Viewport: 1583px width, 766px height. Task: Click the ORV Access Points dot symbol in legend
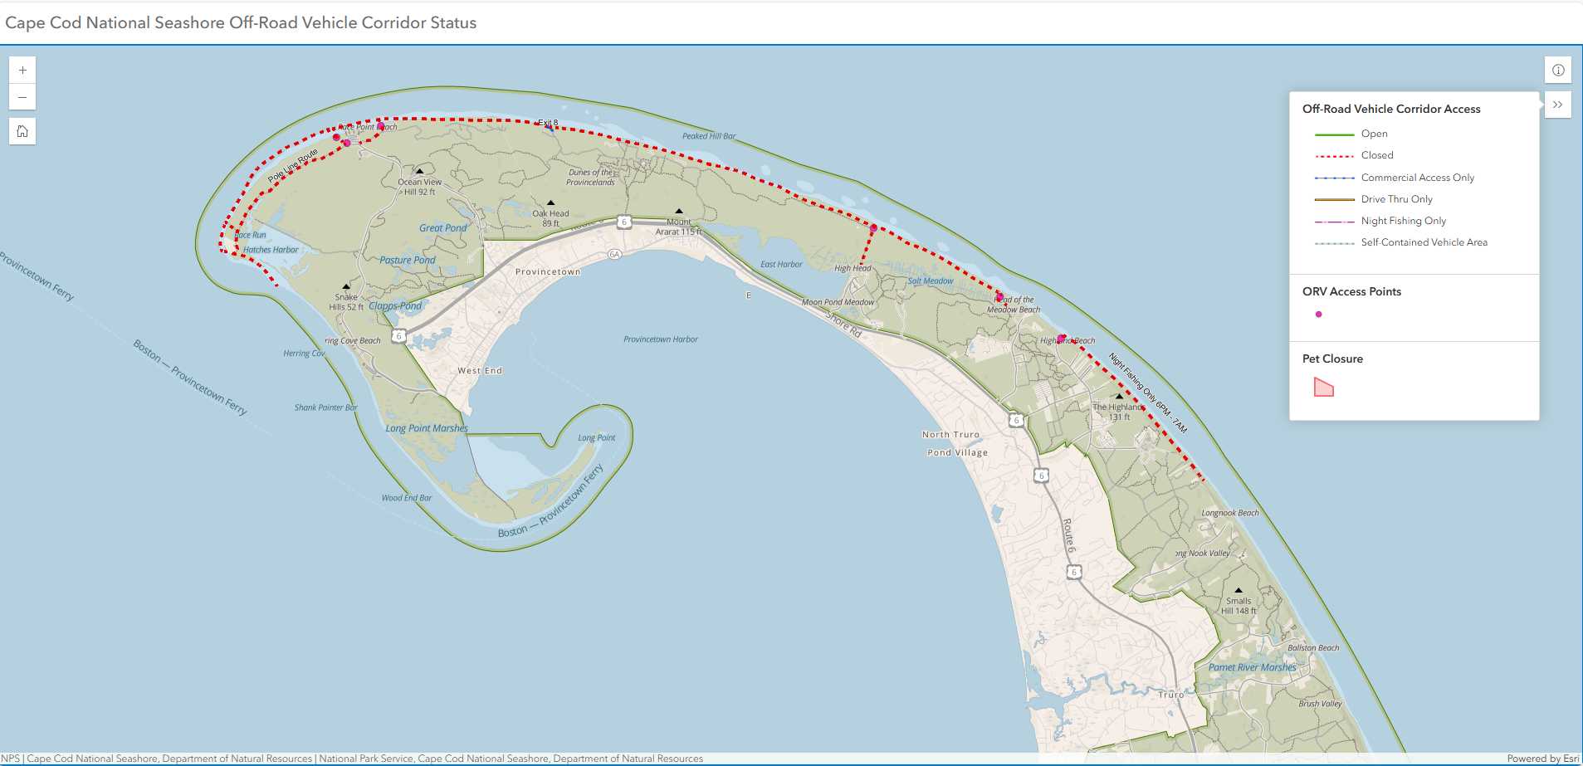1319,315
